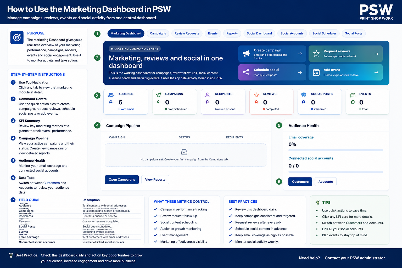Open the Social Accounts tab
Image resolution: width=402 pixels, height=268 pixels.
pos(292,33)
